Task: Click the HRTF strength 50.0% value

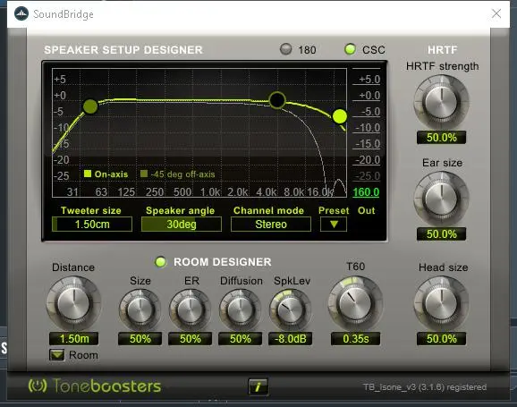Action: [442, 138]
